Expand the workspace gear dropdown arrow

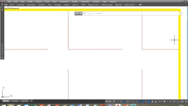click(x=167, y=101)
